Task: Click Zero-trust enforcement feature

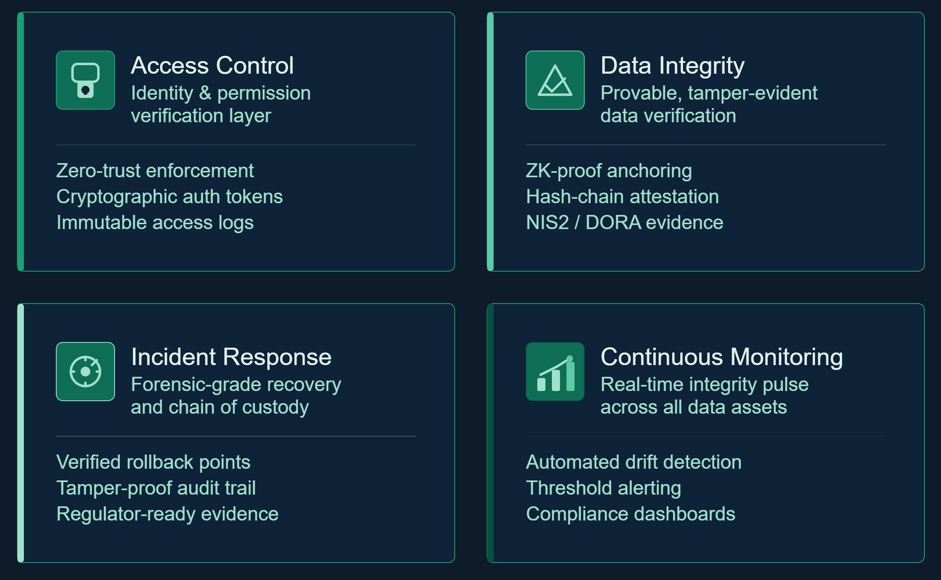Action: click(x=155, y=171)
